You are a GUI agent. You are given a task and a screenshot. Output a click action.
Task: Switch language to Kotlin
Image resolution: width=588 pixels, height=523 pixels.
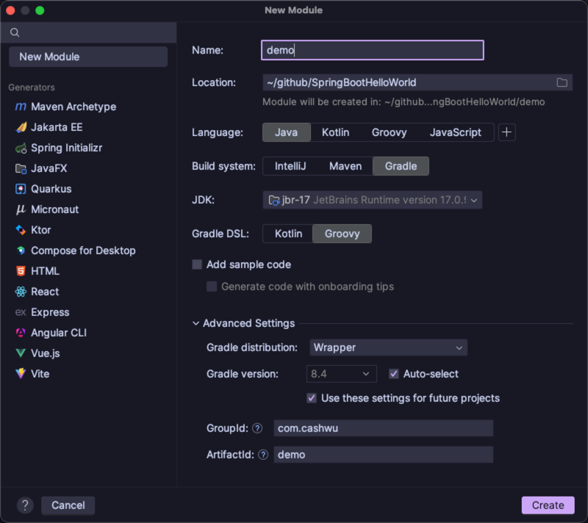[335, 132]
